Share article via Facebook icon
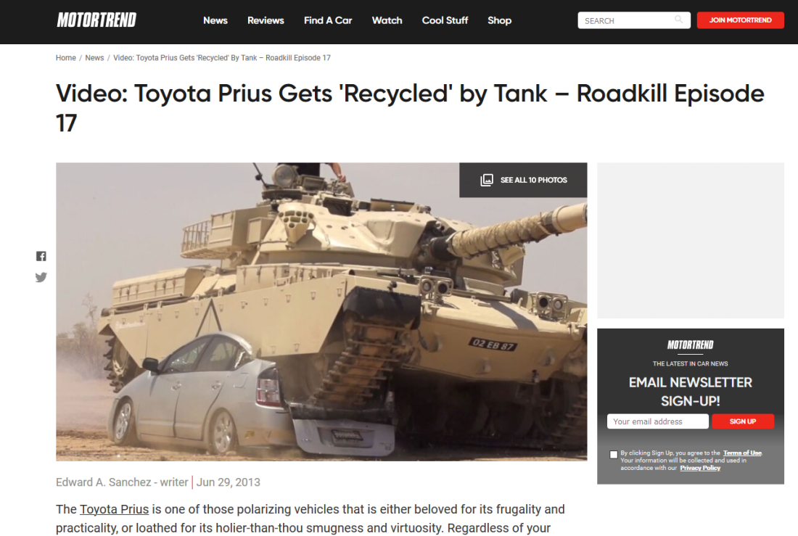This screenshot has height=536, width=798. coord(41,256)
